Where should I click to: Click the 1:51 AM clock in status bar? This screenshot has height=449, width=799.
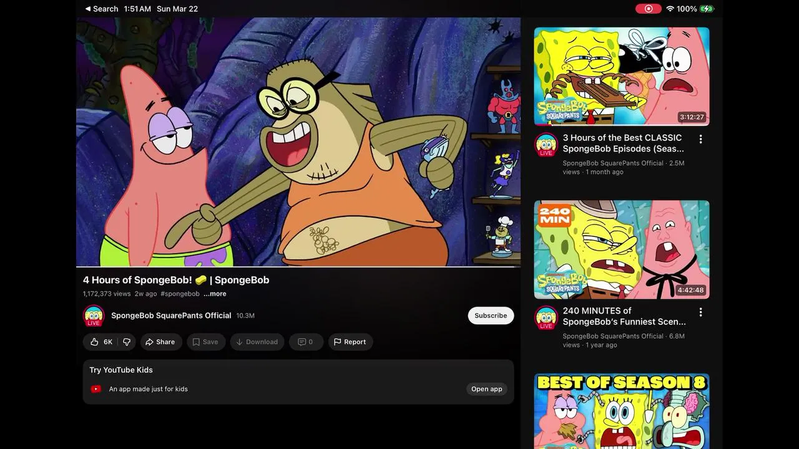coord(137,9)
